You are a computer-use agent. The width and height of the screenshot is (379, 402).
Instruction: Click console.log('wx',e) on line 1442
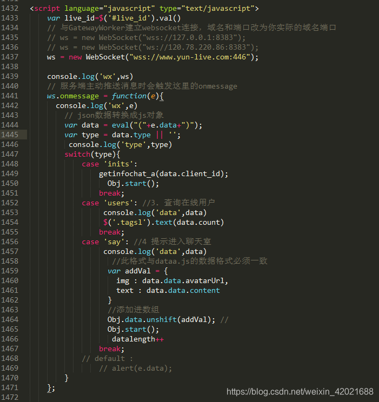97,106
